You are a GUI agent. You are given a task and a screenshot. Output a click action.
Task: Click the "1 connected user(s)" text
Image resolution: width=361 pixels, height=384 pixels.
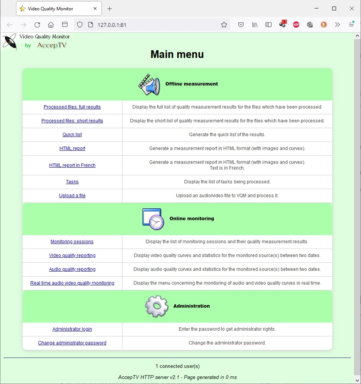[x=178, y=366]
